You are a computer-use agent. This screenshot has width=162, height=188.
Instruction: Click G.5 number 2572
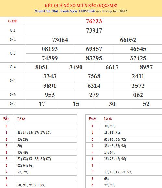pyautogui.click(x=138, y=86)
